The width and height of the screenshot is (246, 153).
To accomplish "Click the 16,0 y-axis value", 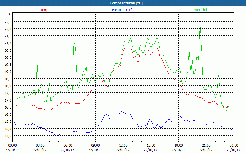I will (x=8, y=114).
